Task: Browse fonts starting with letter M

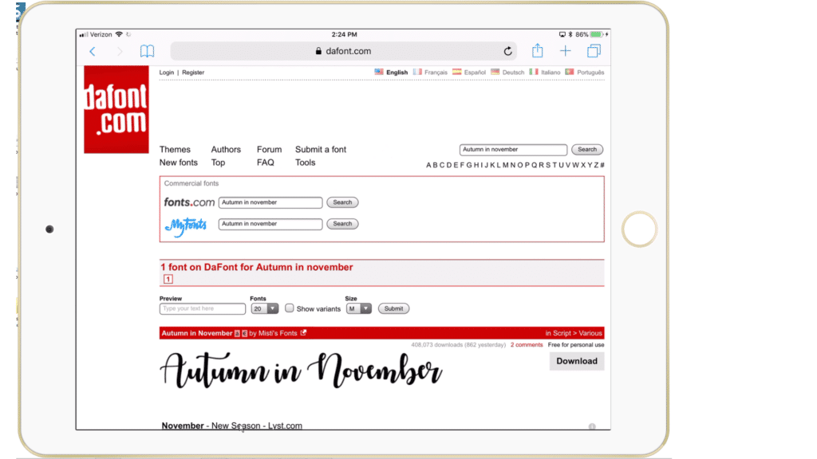Action: (505, 165)
